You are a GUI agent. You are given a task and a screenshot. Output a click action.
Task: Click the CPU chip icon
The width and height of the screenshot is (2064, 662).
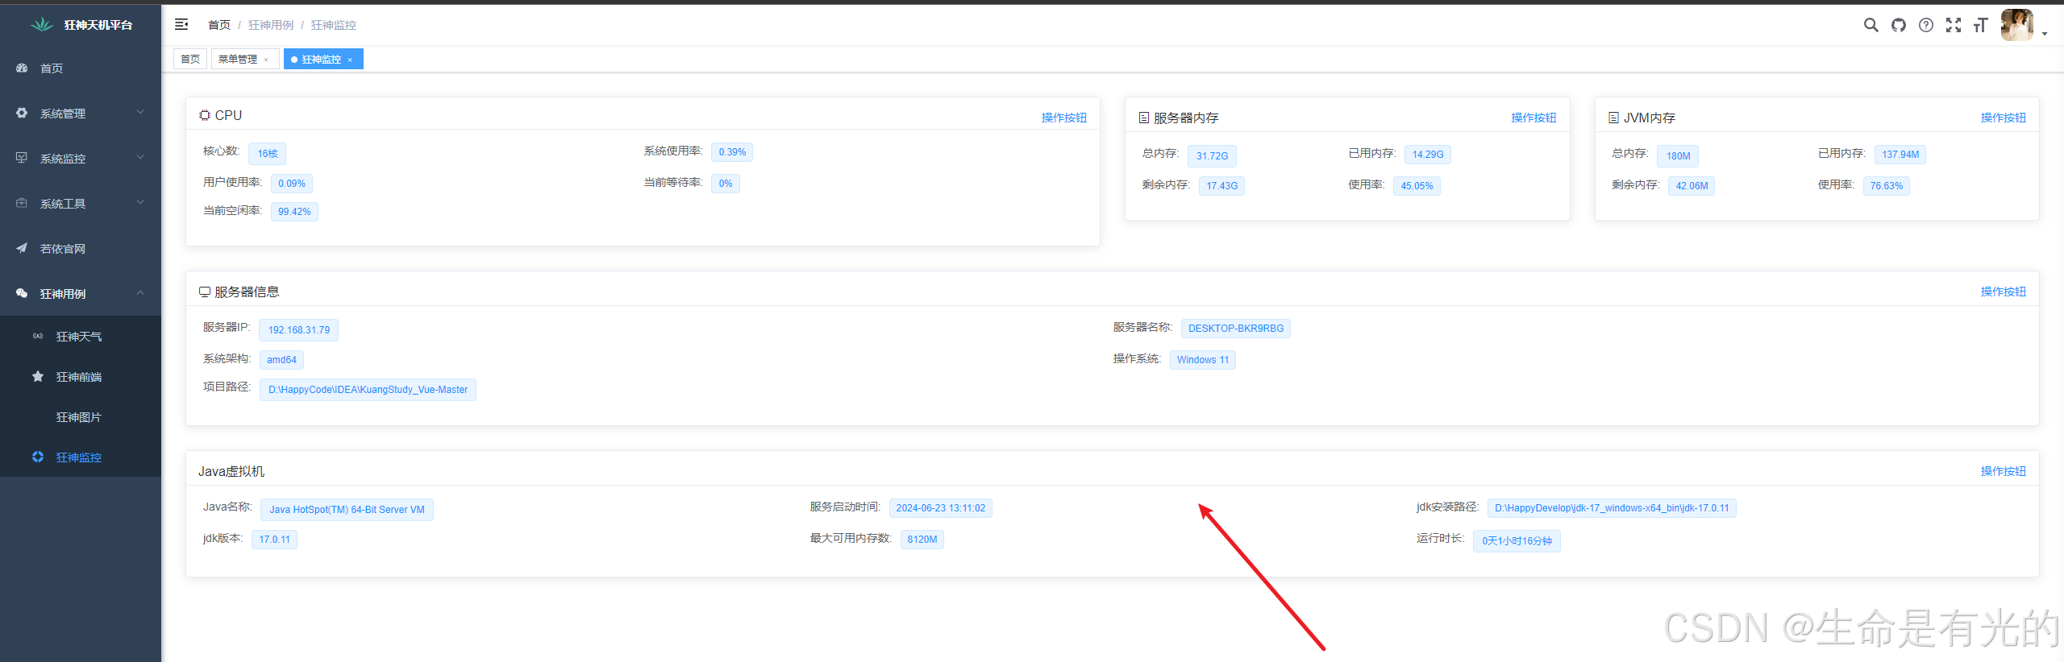[205, 115]
